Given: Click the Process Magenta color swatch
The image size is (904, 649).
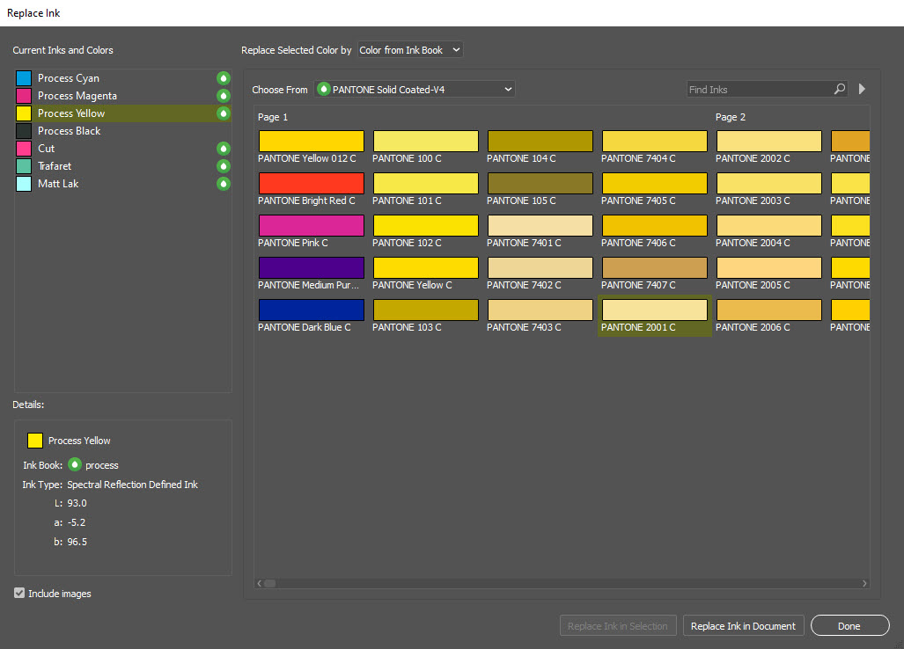Looking at the screenshot, I should pyautogui.click(x=24, y=96).
